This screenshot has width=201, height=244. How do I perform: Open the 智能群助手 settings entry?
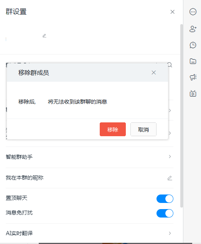tap(89, 157)
